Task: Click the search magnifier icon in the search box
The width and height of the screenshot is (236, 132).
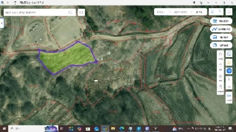Action: 70,12
